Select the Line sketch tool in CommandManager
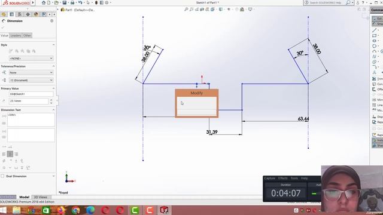This screenshot has height=215, width=383. 375,30
